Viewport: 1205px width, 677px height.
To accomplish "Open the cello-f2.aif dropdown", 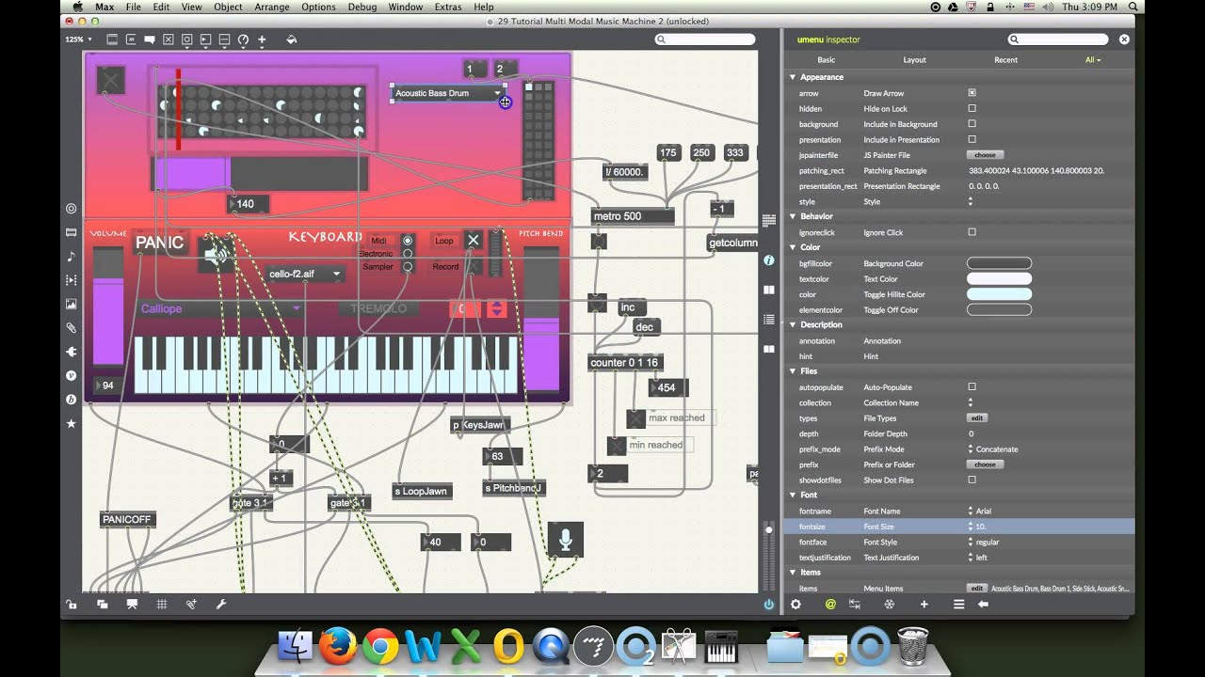I will 304,275.
